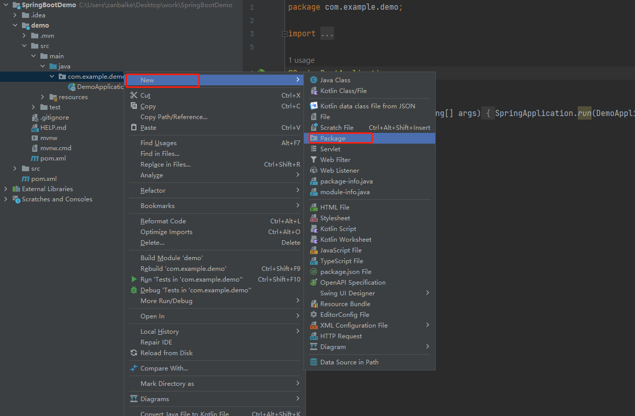Viewport: 635px width, 416px height.
Task: Click the Scratch File icon
Action: coord(314,128)
